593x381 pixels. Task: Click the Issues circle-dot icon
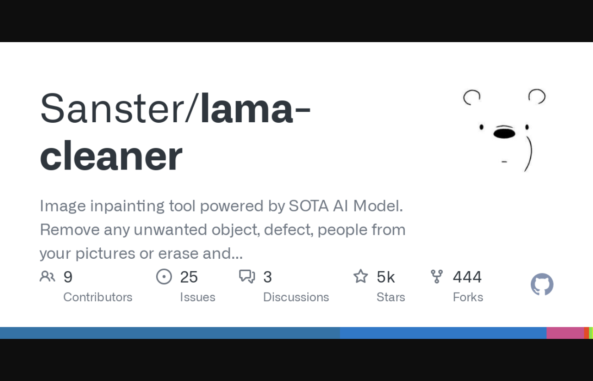point(164,277)
